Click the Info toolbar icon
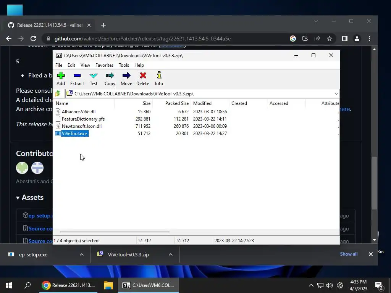Screen dimensions: 391x293 pos(159,75)
